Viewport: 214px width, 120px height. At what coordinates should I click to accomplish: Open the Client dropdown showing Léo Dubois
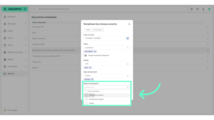click(107, 48)
